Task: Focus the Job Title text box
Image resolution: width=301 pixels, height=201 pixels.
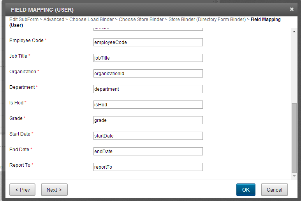Action: coord(148,58)
